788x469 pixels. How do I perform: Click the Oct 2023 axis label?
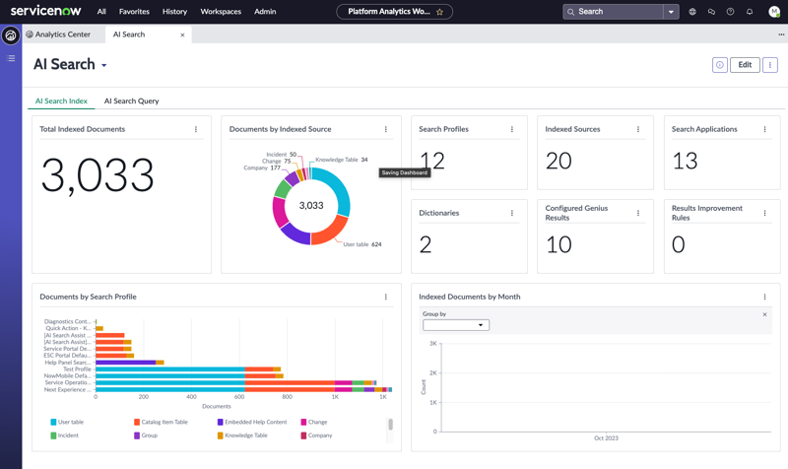606,438
